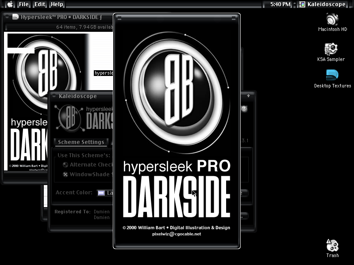Click the 'Use This Scheme's:' group label
The height and width of the screenshot is (265, 354).
84,155
